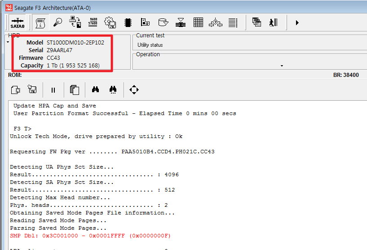Click the horizontal lines list icon
The width and height of the screenshot is (367, 250).
click(233, 23)
